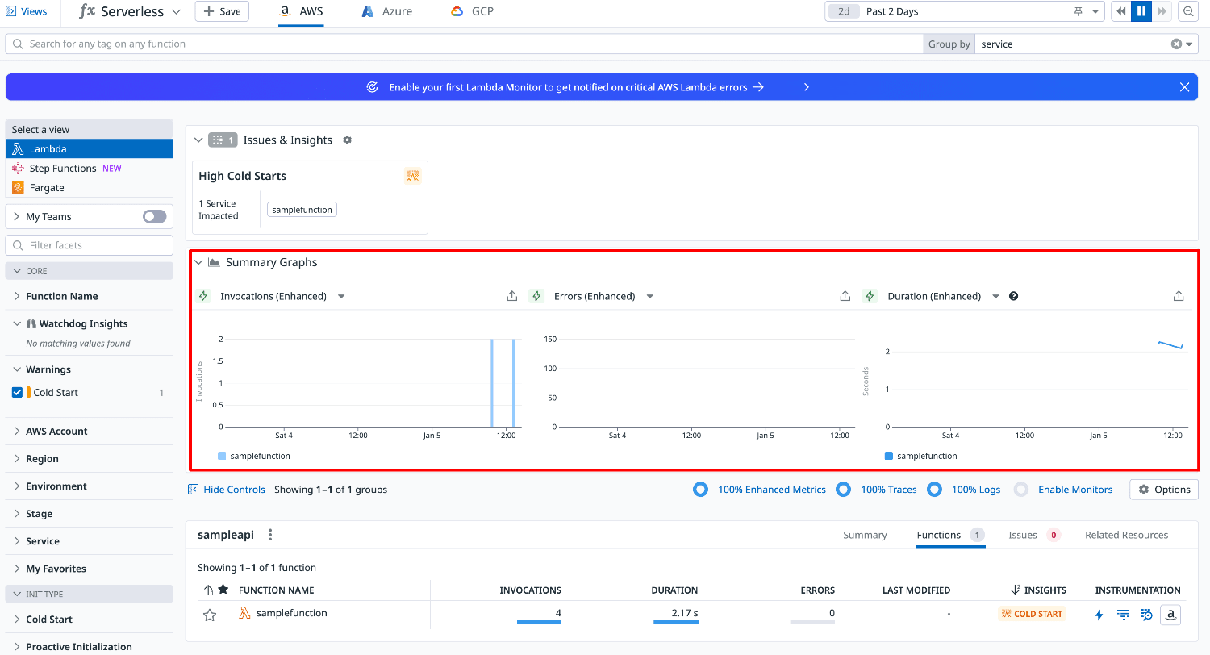The height and width of the screenshot is (655, 1210).
Task: Switch to the sampleapi Summary tab
Action: pos(865,535)
